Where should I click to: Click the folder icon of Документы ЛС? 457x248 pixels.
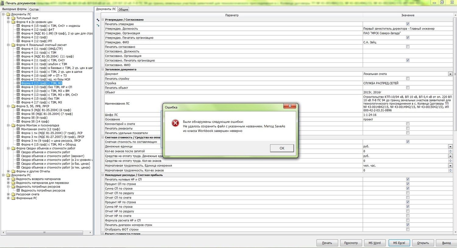coord(8,14)
